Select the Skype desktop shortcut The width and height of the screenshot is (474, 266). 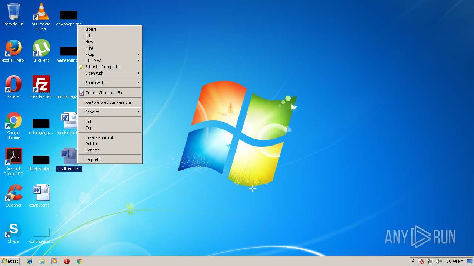pyautogui.click(x=13, y=232)
